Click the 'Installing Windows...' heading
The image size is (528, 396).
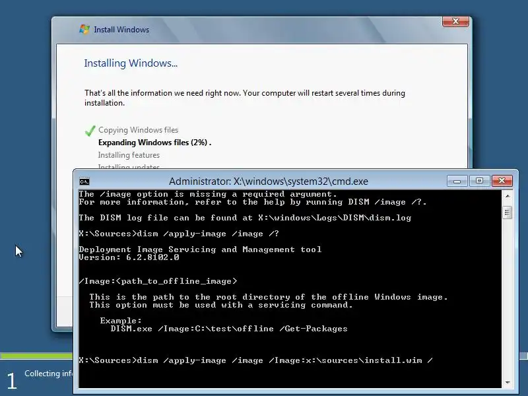point(131,63)
